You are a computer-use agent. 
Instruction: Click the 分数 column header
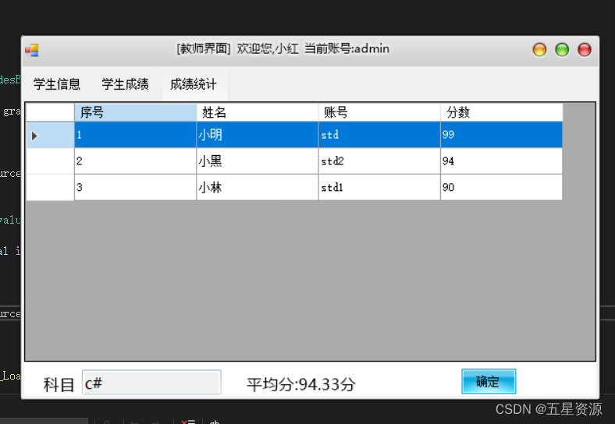click(501, 112)
